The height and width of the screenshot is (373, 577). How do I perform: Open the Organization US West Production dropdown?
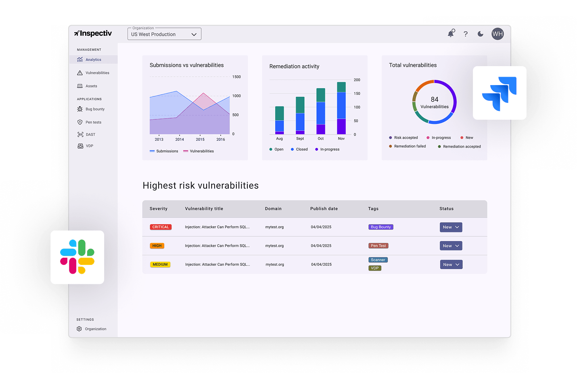pyautogui.click(x=164, y=34)
